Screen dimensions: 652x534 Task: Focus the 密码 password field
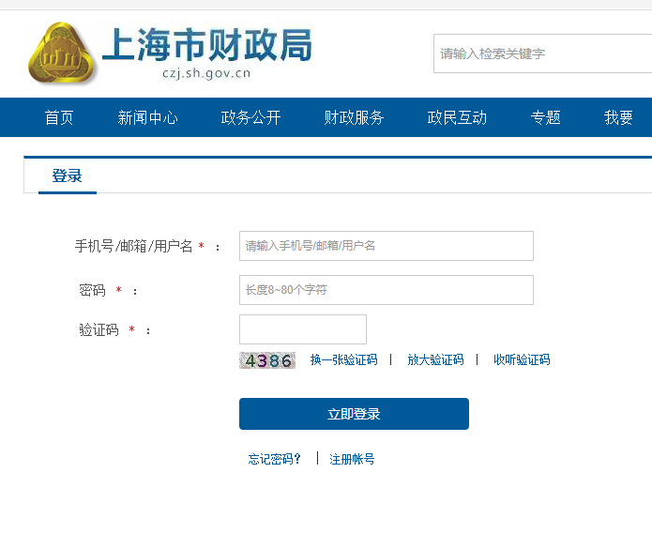coord(386,290)
